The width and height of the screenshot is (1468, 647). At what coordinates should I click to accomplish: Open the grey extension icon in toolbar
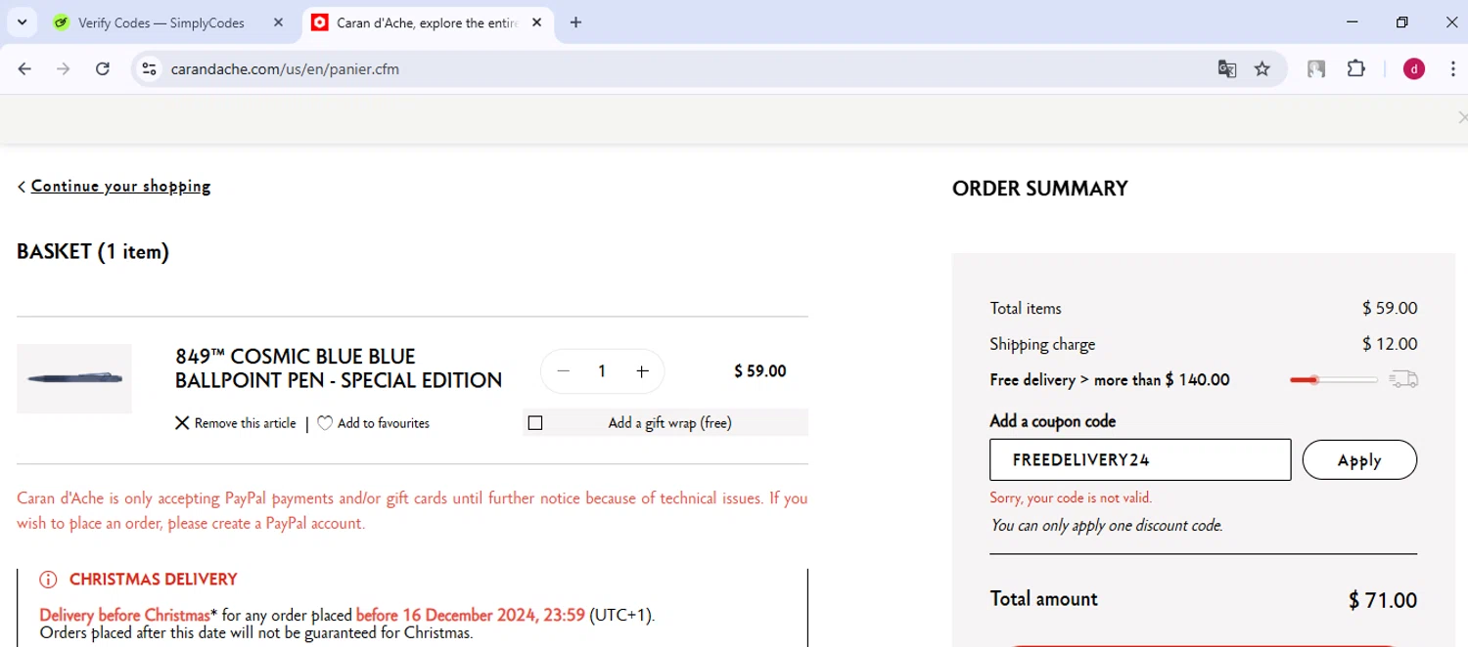tap(1317, 68)
